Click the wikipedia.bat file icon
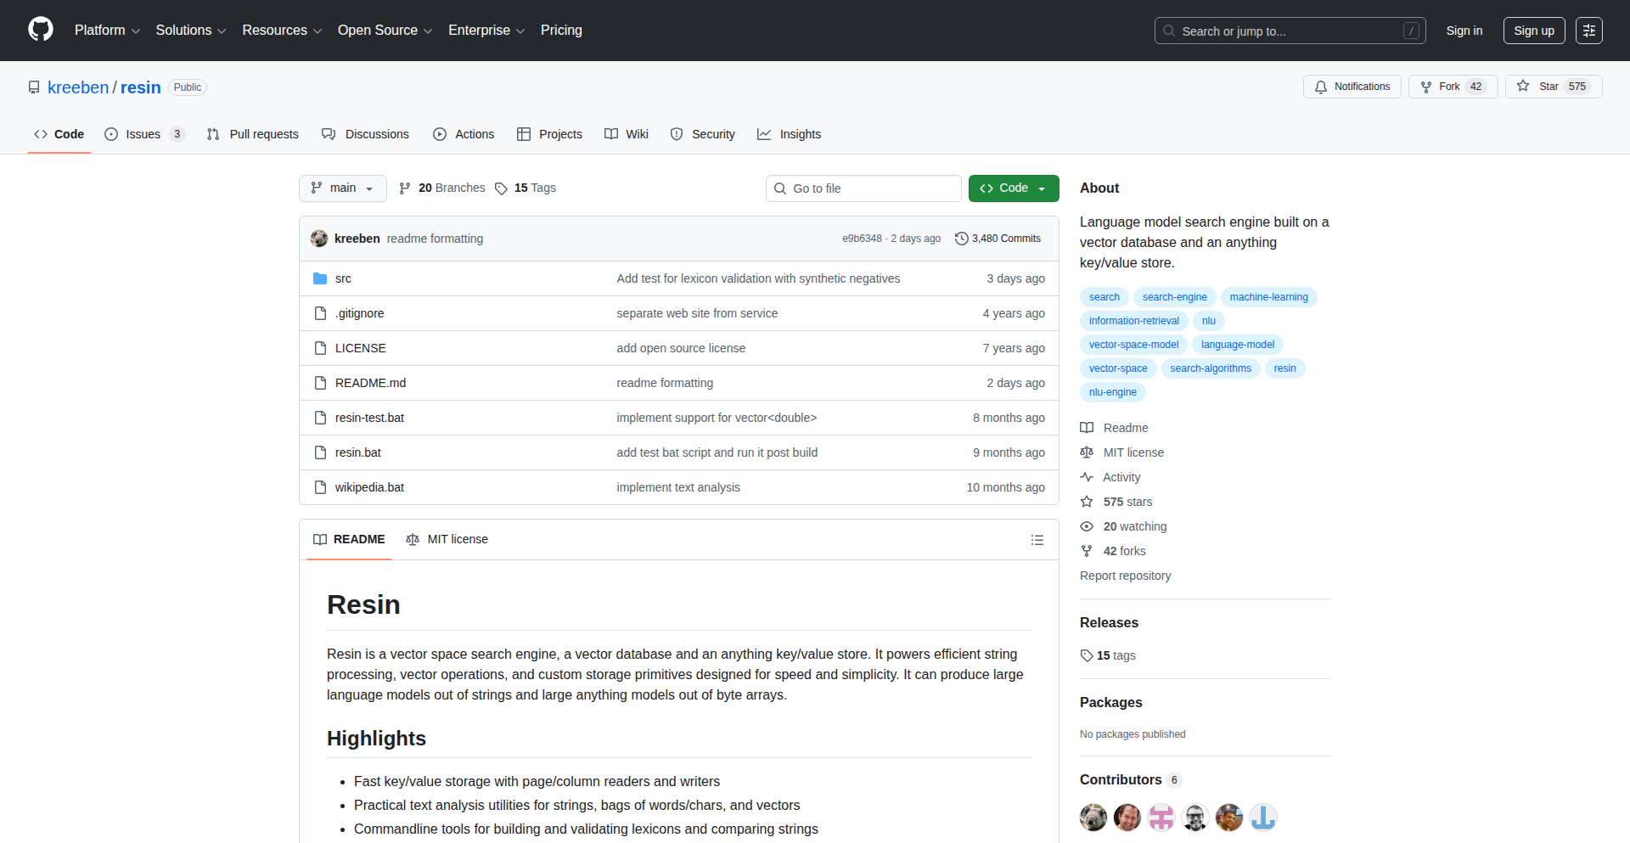 click(x=320, y=487)
